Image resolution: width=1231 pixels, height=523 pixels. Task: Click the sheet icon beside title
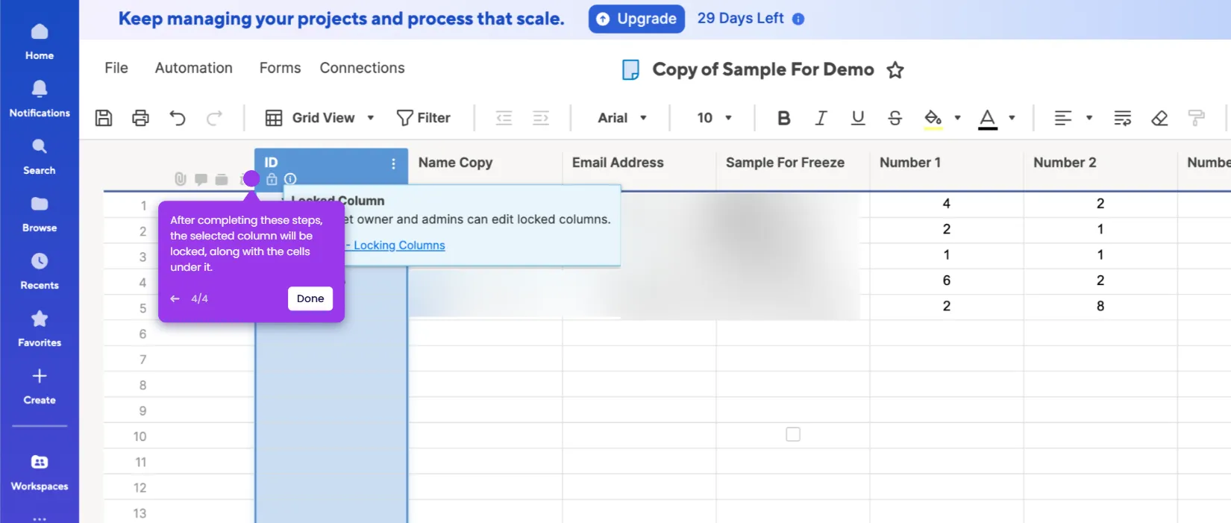(630, 70)
